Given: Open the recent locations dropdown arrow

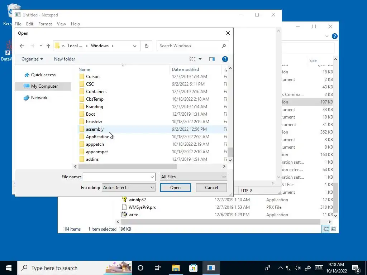Looking at the screenshot, I should 41,46.
